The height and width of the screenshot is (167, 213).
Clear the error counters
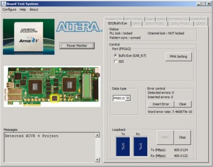point(183,104)
